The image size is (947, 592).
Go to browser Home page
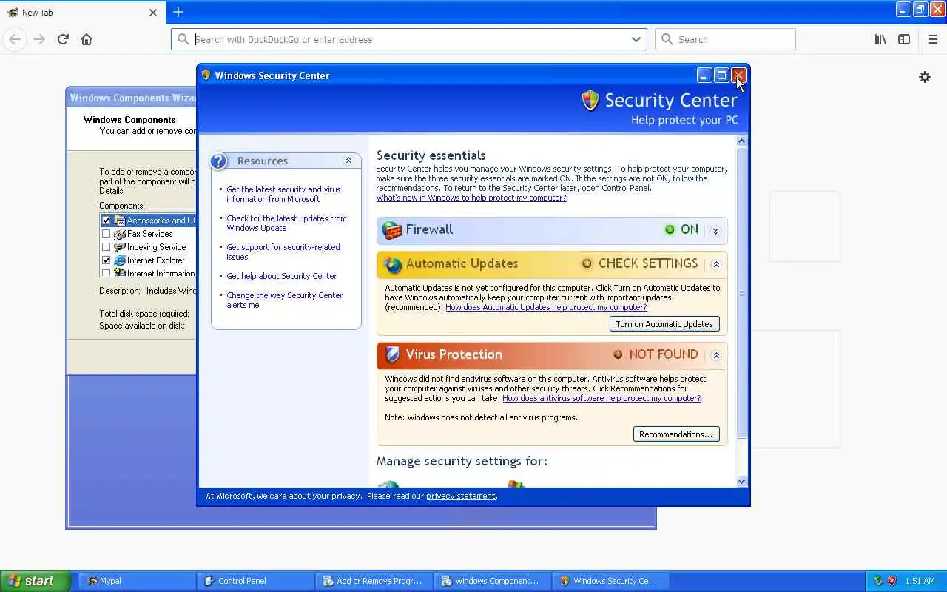click(87, 39)
